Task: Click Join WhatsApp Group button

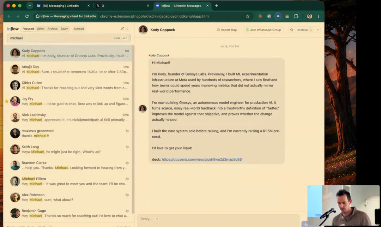Action: point(264,30)
